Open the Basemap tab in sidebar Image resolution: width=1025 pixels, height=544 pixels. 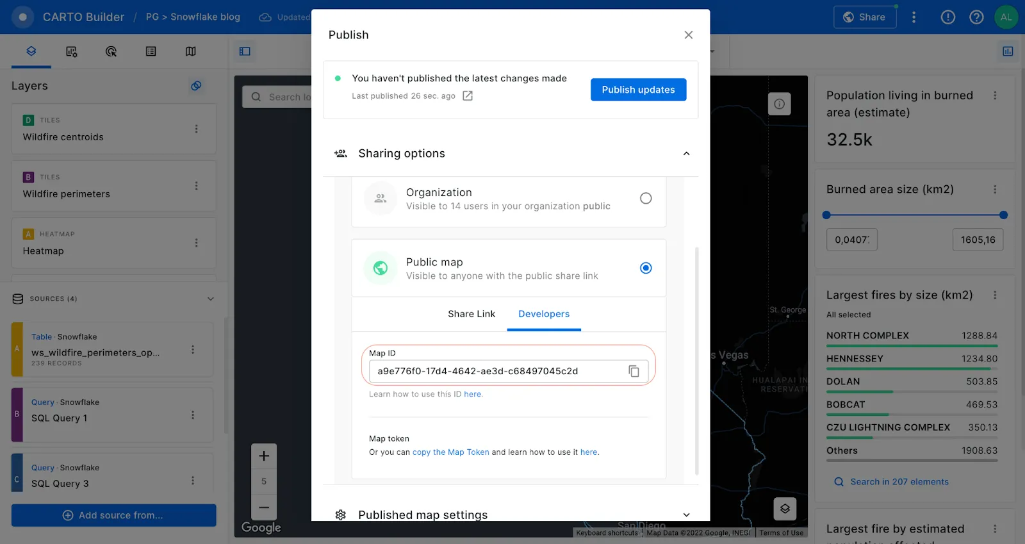190,51
